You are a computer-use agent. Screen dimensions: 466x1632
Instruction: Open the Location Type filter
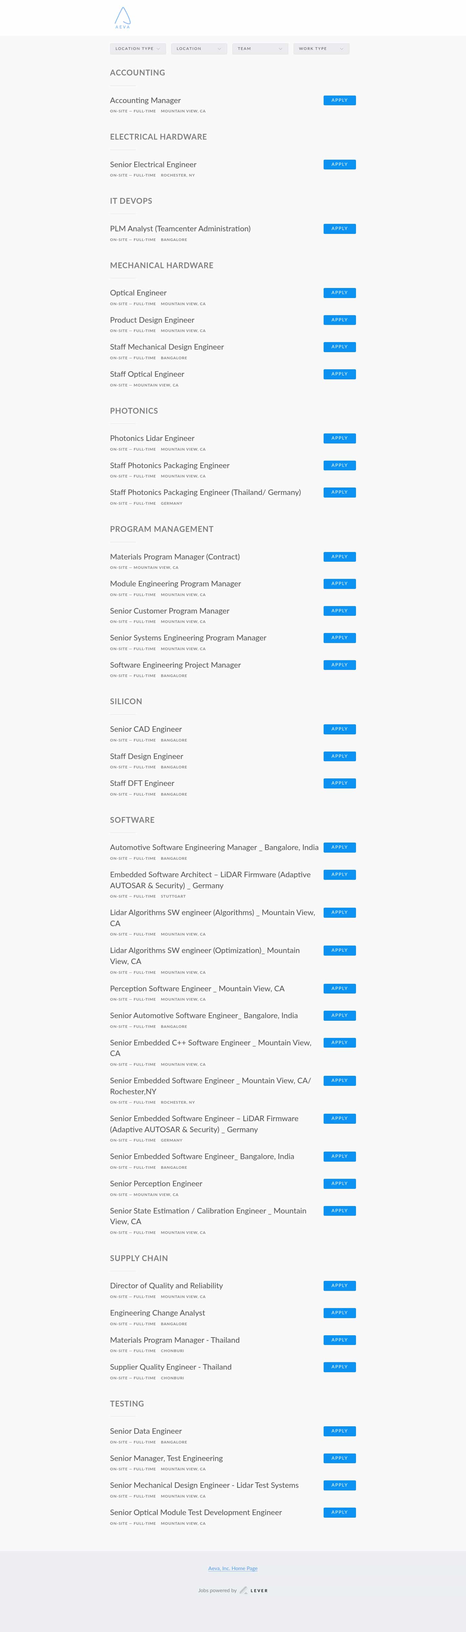click(x=138, y=48)
